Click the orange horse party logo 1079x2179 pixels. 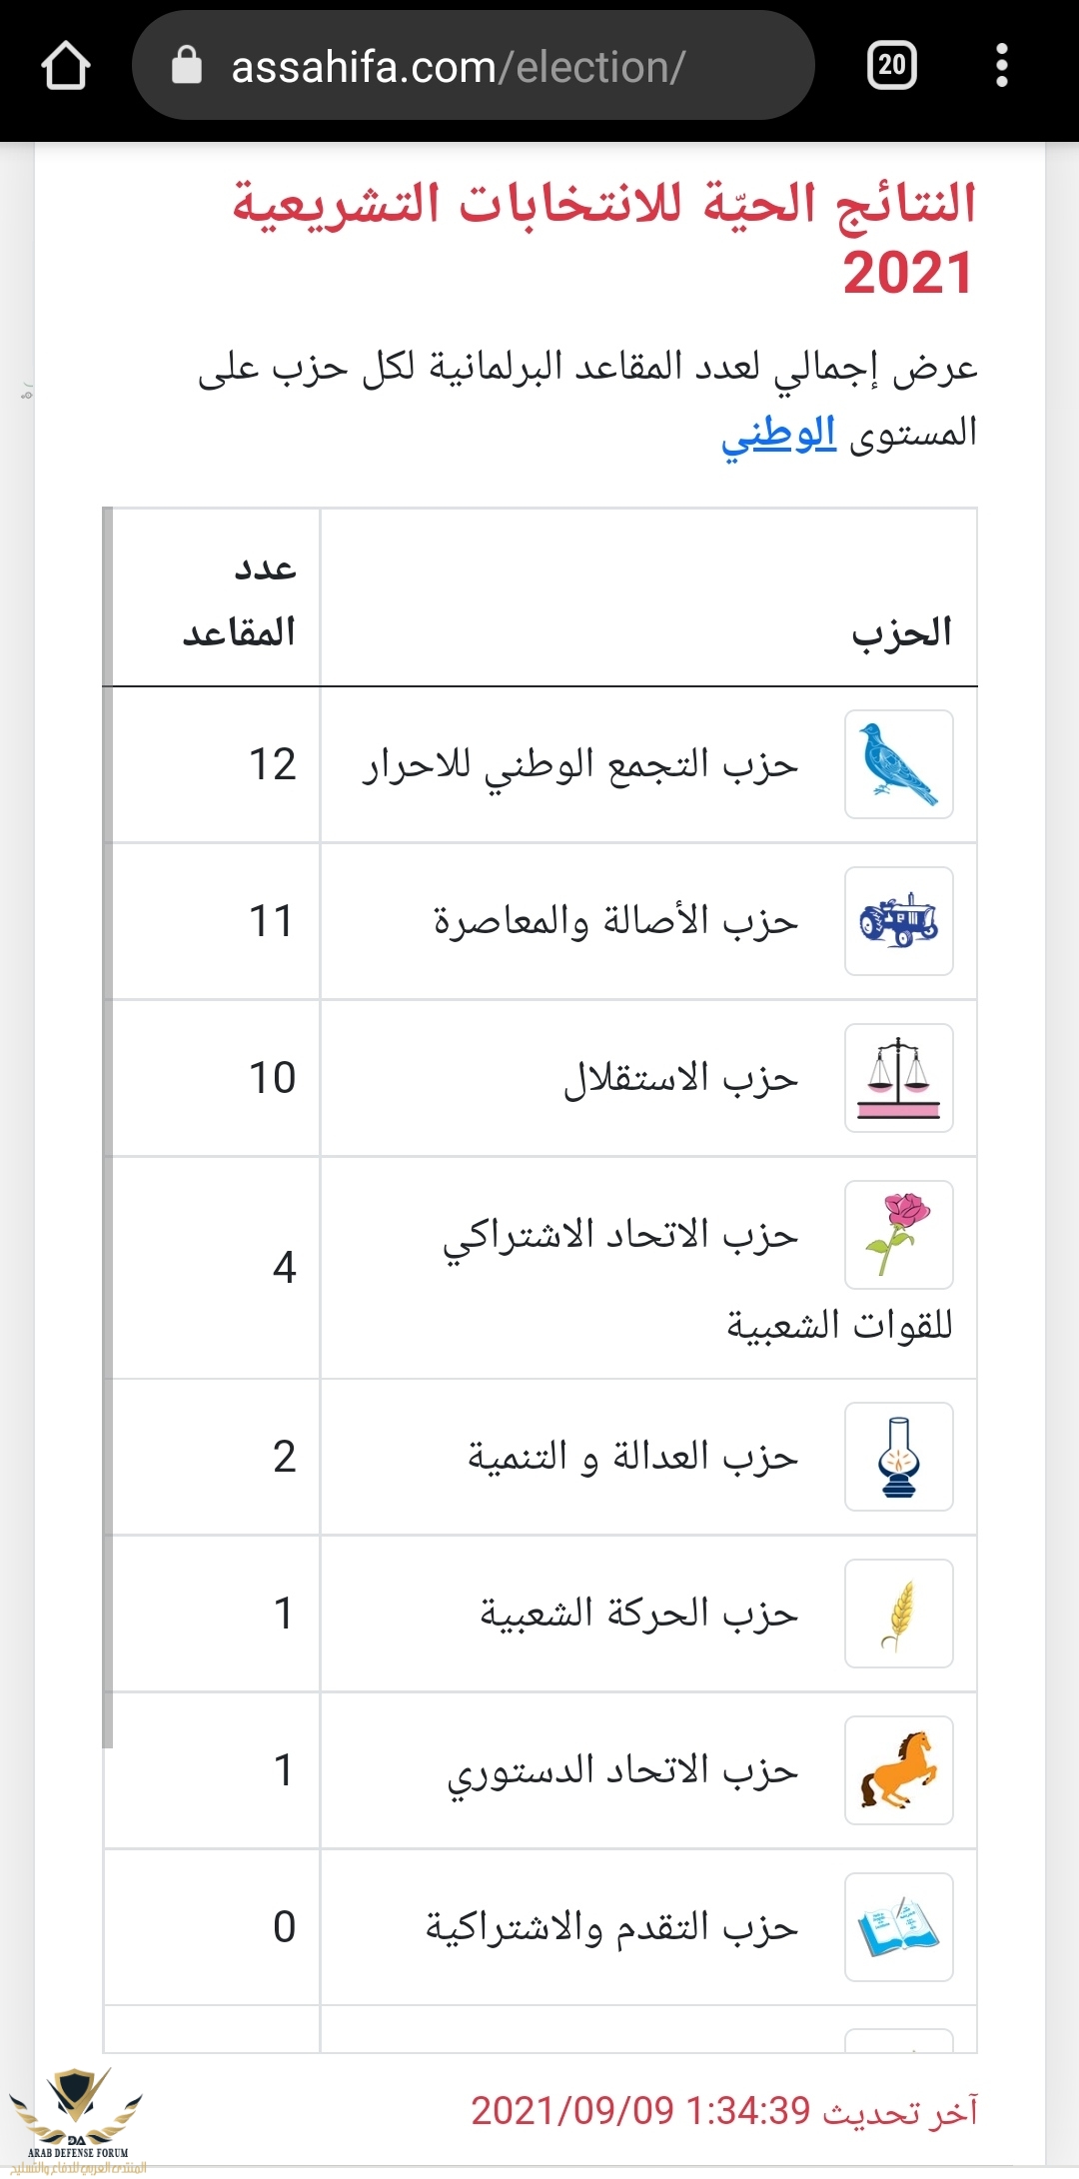click(899, 1770)
